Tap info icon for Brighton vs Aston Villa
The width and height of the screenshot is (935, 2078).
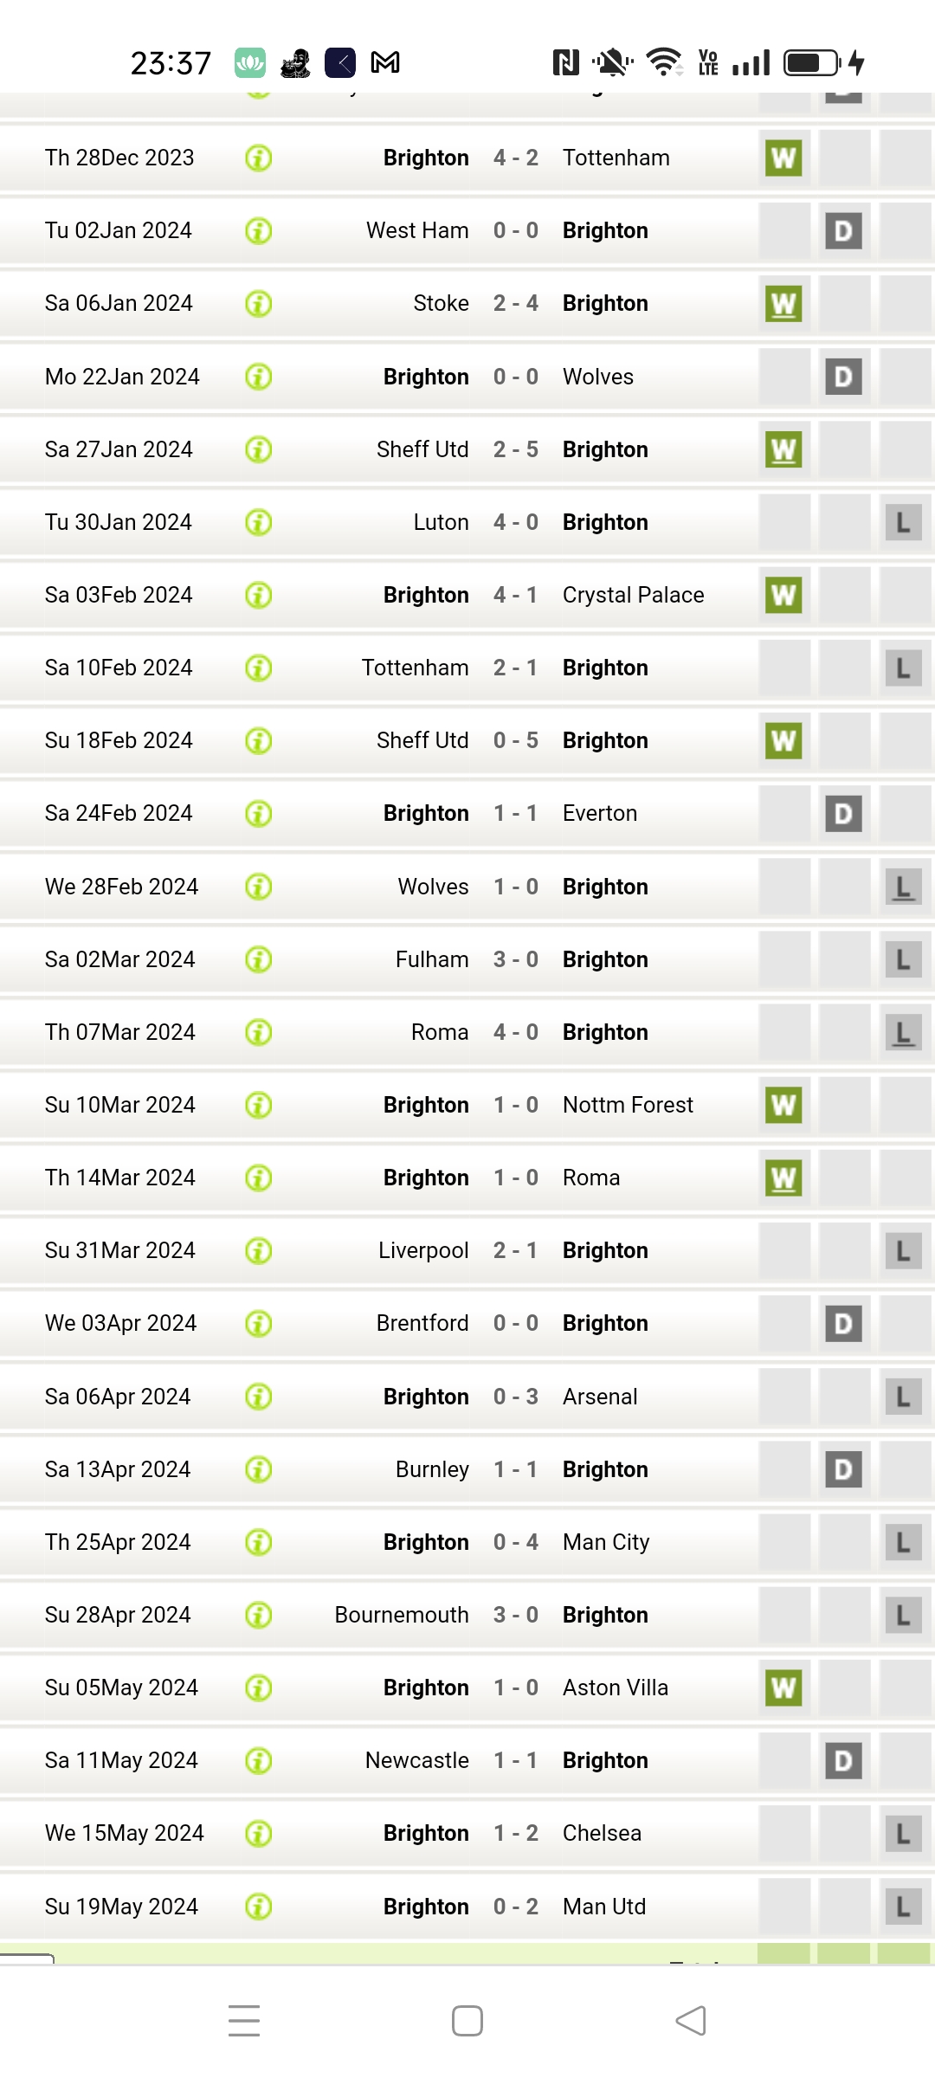coord(258,1688)
